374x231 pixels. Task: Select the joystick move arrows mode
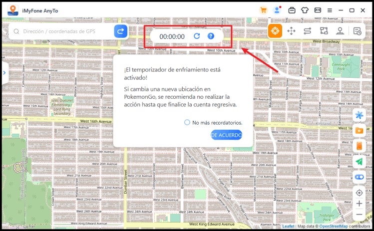tap(291, 31)
